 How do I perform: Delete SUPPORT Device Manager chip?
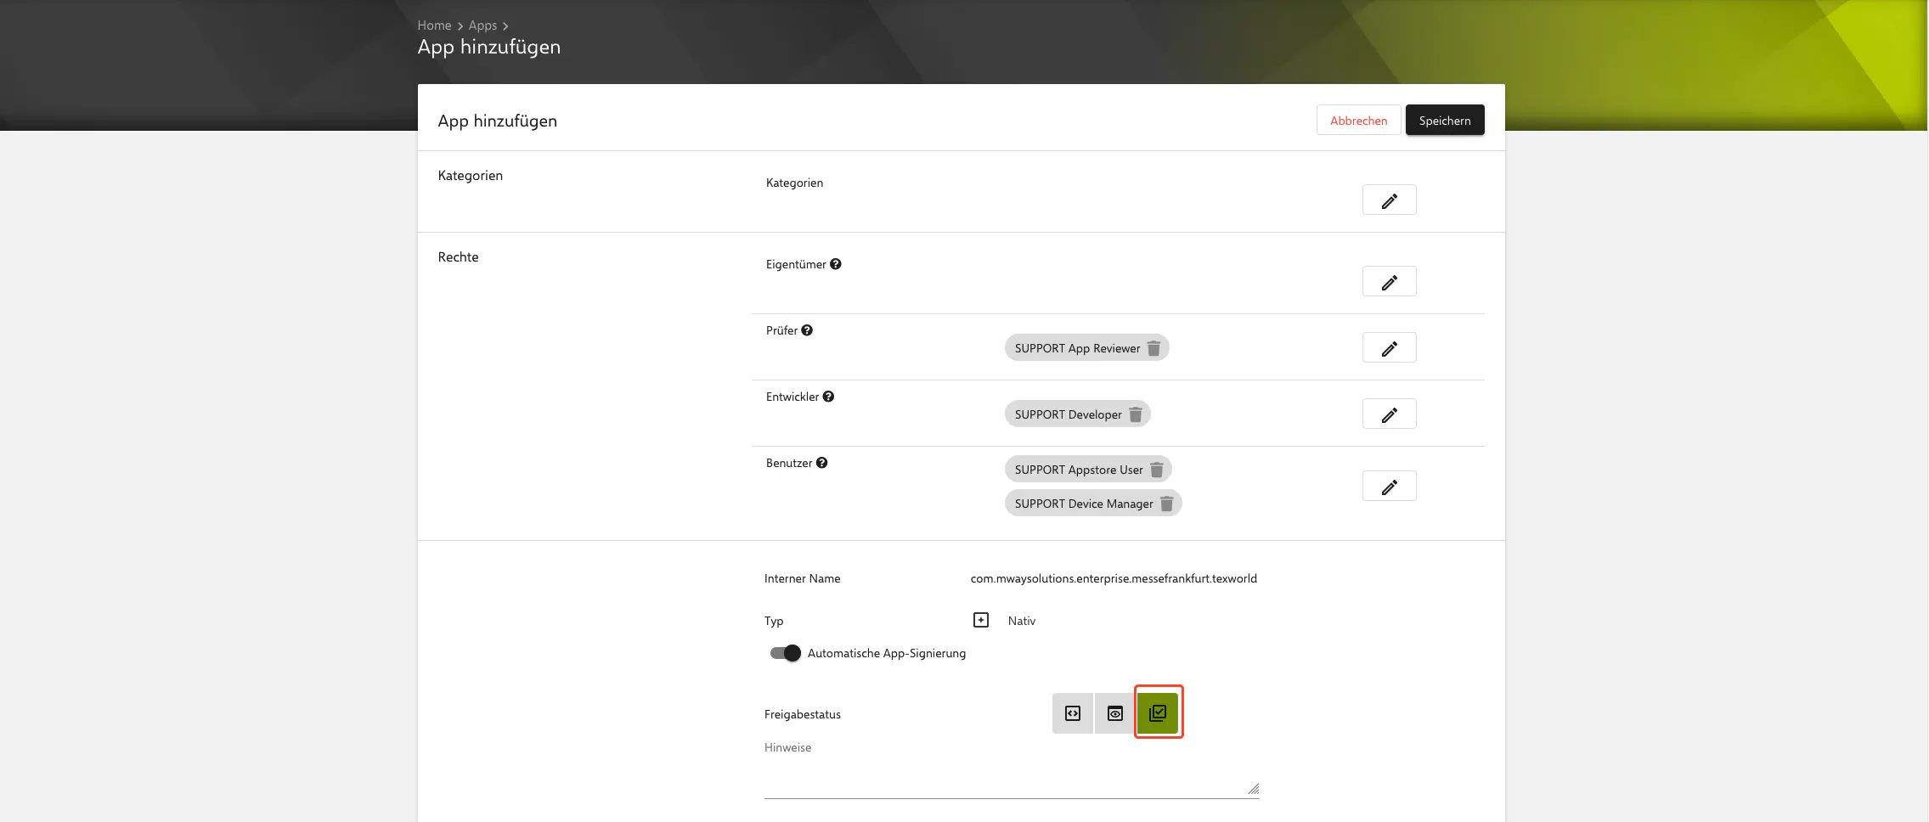(x=1166, y=504)
